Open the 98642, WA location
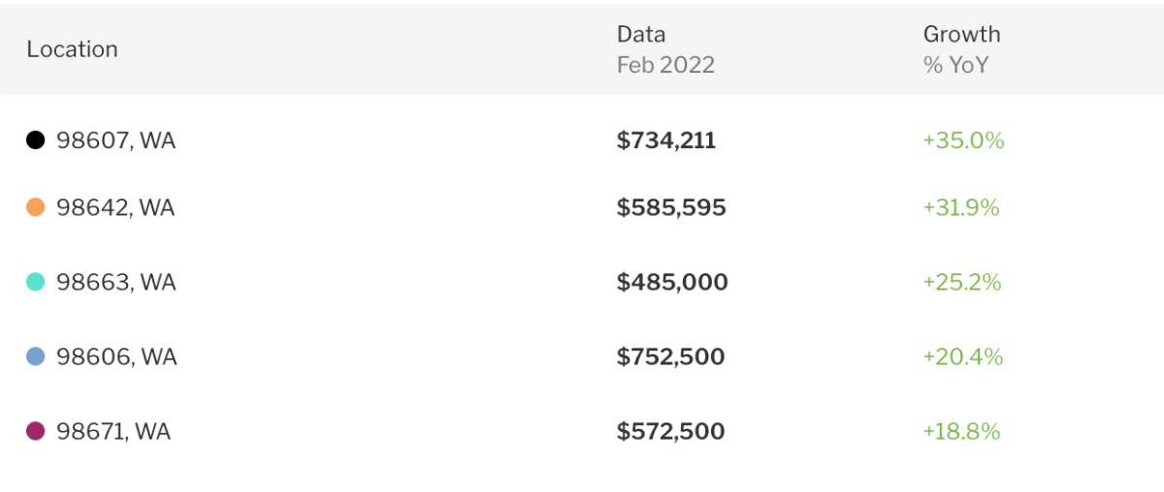1164x492 pixels. 115,207
